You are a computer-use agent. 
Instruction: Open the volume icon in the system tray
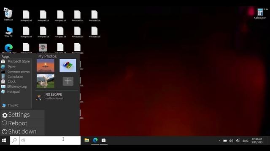[x=231, y=141]
